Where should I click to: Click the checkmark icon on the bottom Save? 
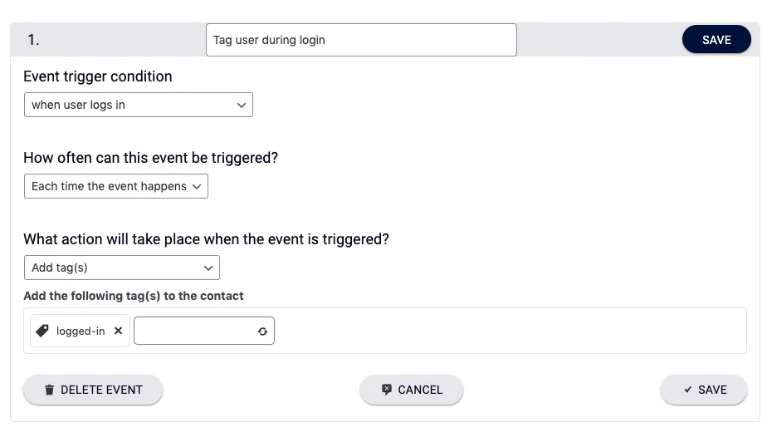tap(688, 389)
